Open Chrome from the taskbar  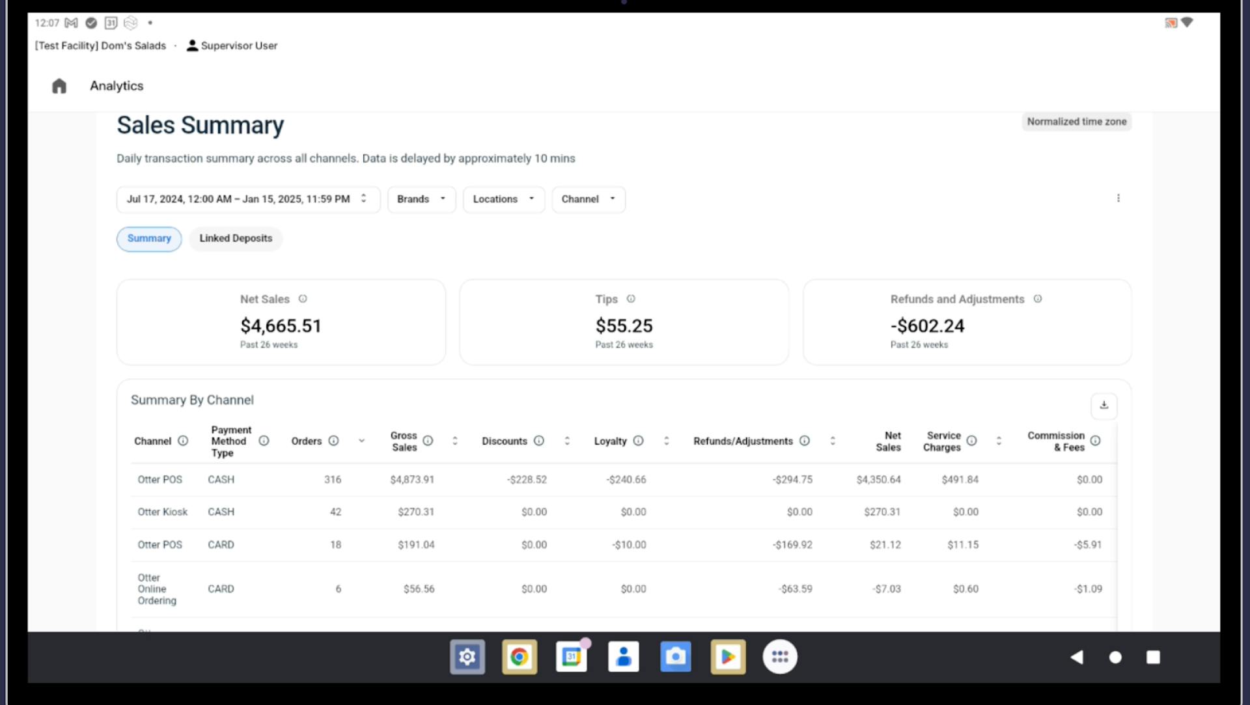[519, 657]
